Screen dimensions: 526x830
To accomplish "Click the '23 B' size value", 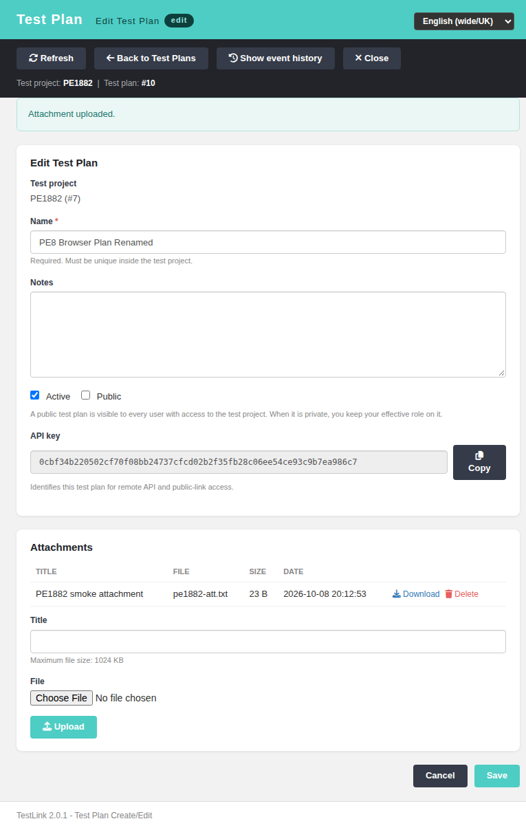I will click(259, 594).
